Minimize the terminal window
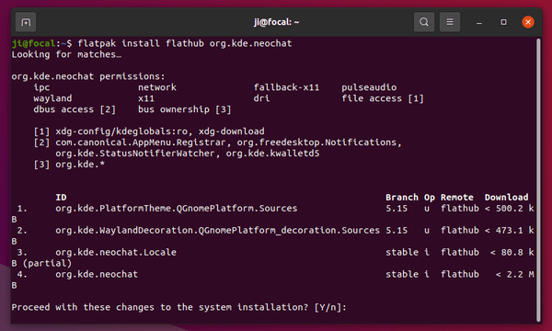Screen dimensions: 552x331 coord(478,22)
